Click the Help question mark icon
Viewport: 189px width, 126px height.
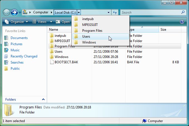pyautogui.click(x=182, y=22)
